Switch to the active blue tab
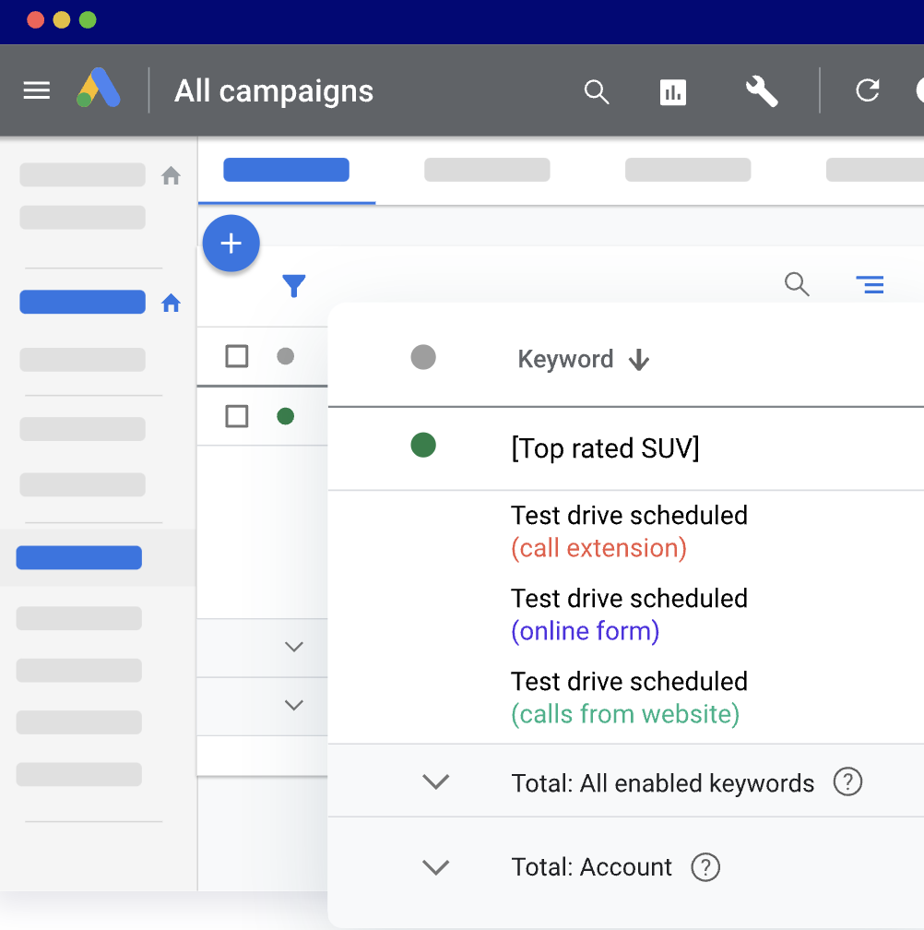The height and width of the screenshot is (930, 924). (x=286, y=170)
